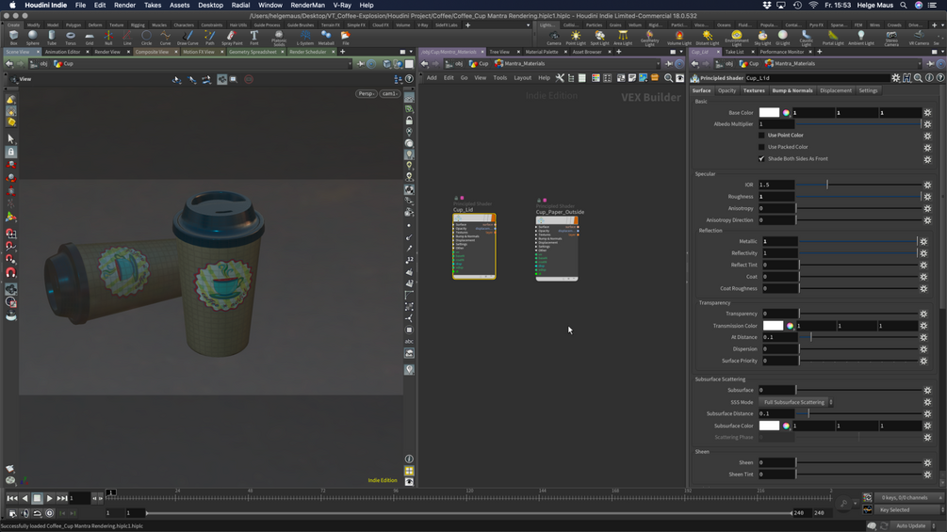
Task: Add a Camera from the shelf
Action: [553, 38]
